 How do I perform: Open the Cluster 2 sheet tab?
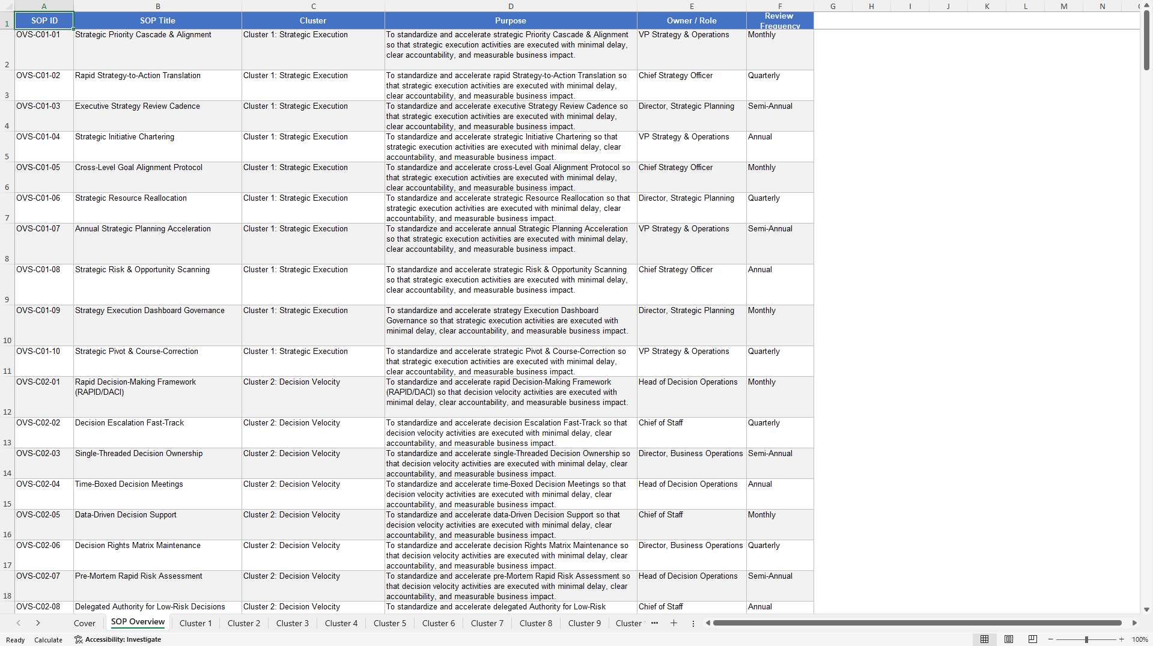click(244, 623)
